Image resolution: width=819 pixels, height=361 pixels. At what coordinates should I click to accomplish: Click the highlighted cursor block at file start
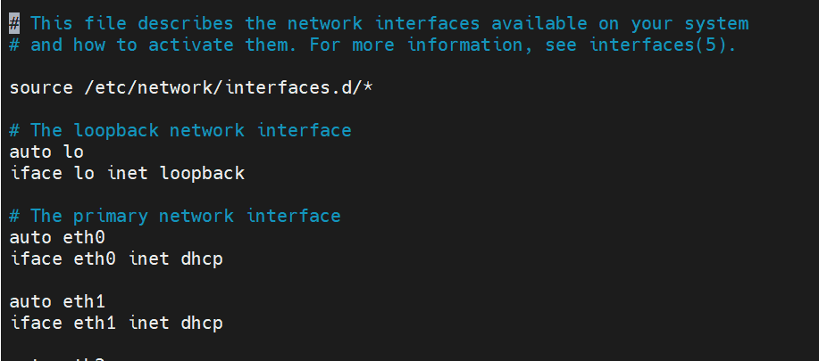[14, 23]
